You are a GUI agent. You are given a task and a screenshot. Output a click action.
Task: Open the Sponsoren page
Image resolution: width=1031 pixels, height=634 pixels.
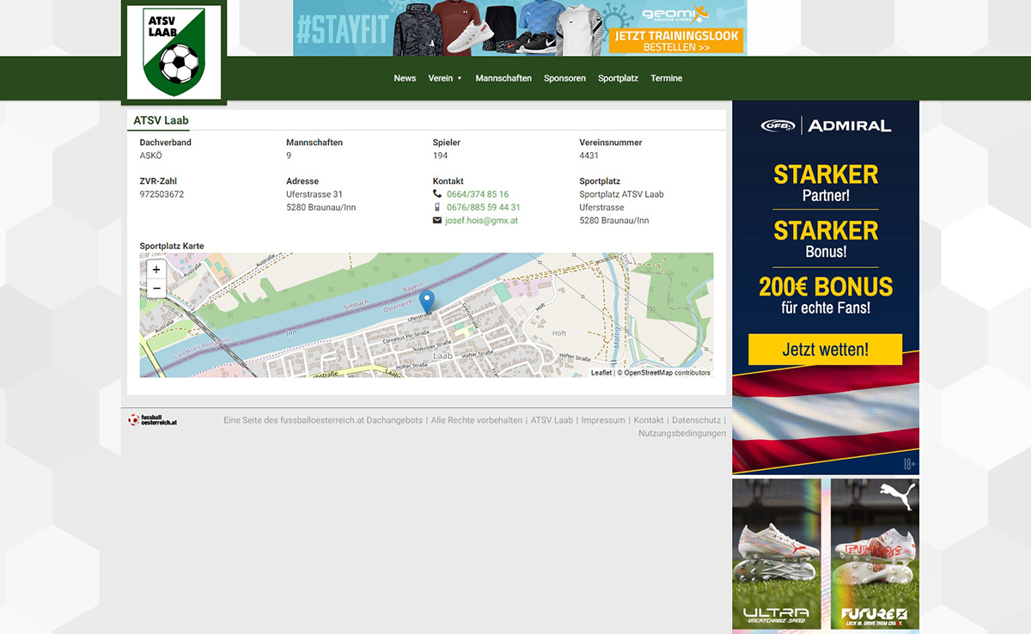pyautogui.click(x=564, y=78)
